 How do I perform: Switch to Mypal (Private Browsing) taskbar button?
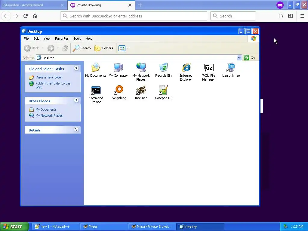(x=152, y=226)
